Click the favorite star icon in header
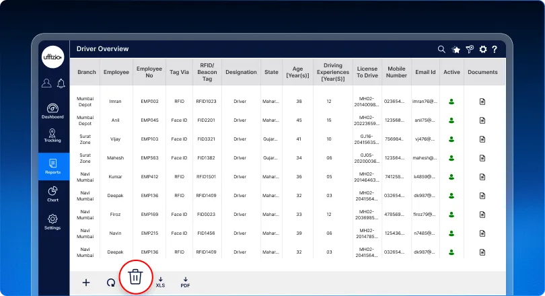The height and width of the screenshot is (296, 545). pos(456,50)
